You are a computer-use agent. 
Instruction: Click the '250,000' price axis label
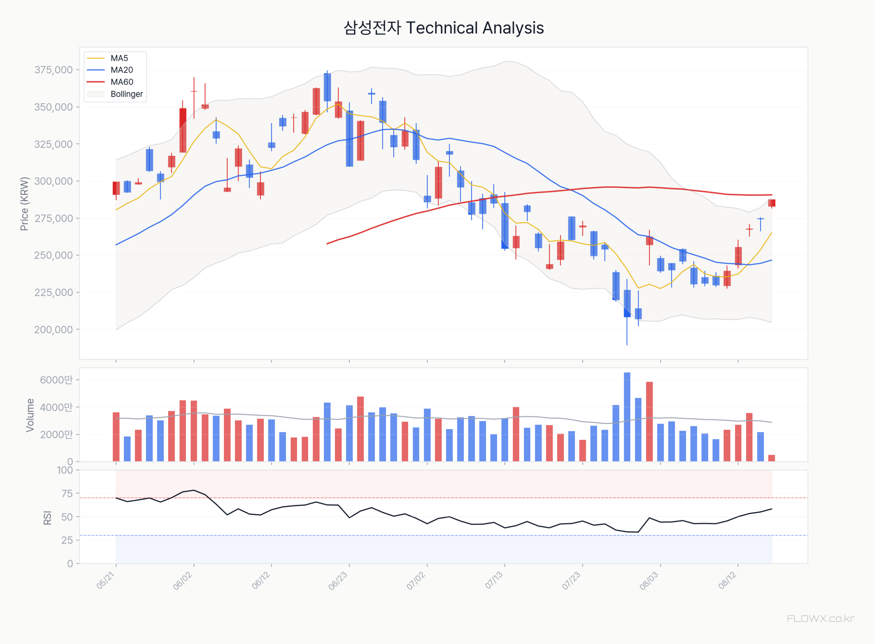tap(53, 255)
